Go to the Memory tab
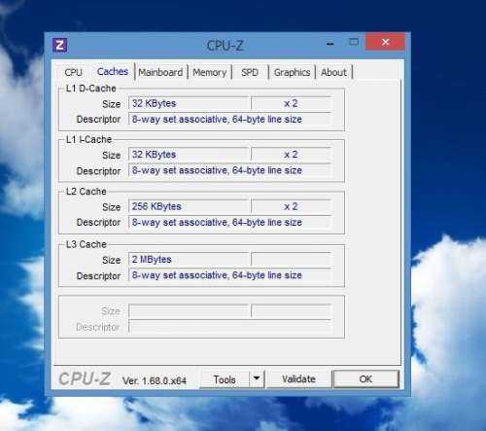This screenshot has width=486, height=431. pyautogui.click(x=210, y=72)
